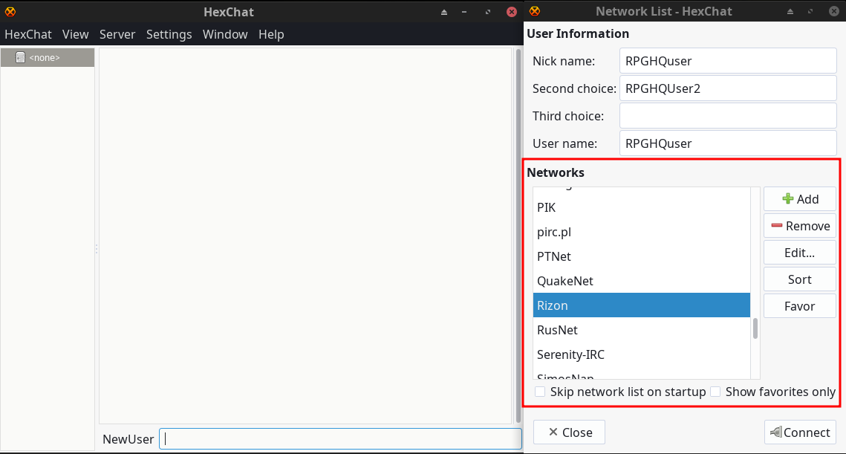Enable Skip network list on startup

point(540,392)
